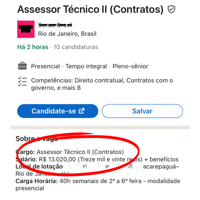
Task: Click Tempo integral employment type
Action: coord(86,66)
